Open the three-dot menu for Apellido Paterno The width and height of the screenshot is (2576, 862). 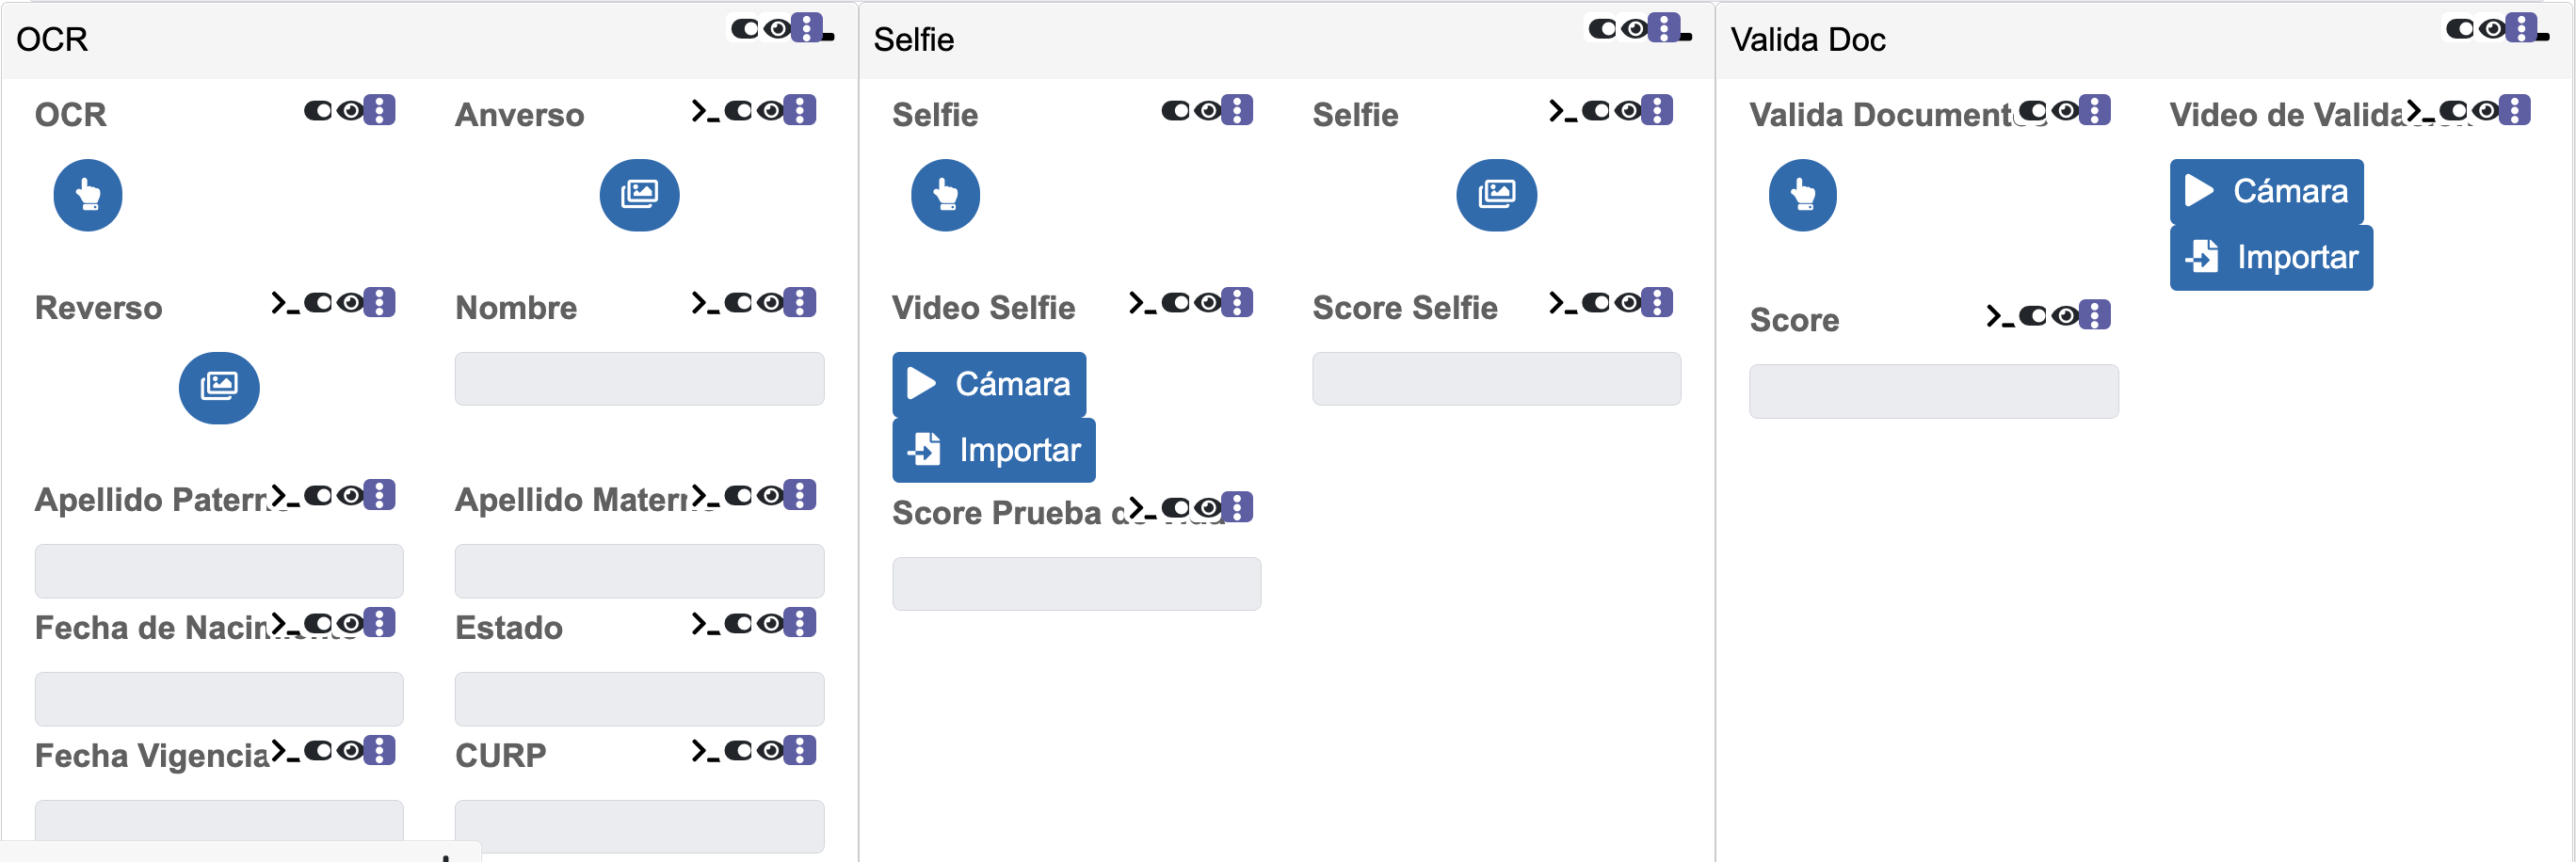pyautogui.click(x=379, y=495)
